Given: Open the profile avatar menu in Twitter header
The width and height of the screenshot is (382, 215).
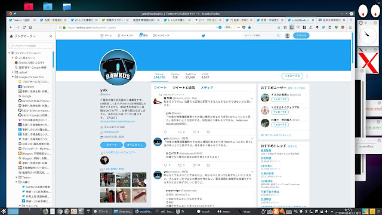Looking at the screenshot, I should [x=287, y=36].
